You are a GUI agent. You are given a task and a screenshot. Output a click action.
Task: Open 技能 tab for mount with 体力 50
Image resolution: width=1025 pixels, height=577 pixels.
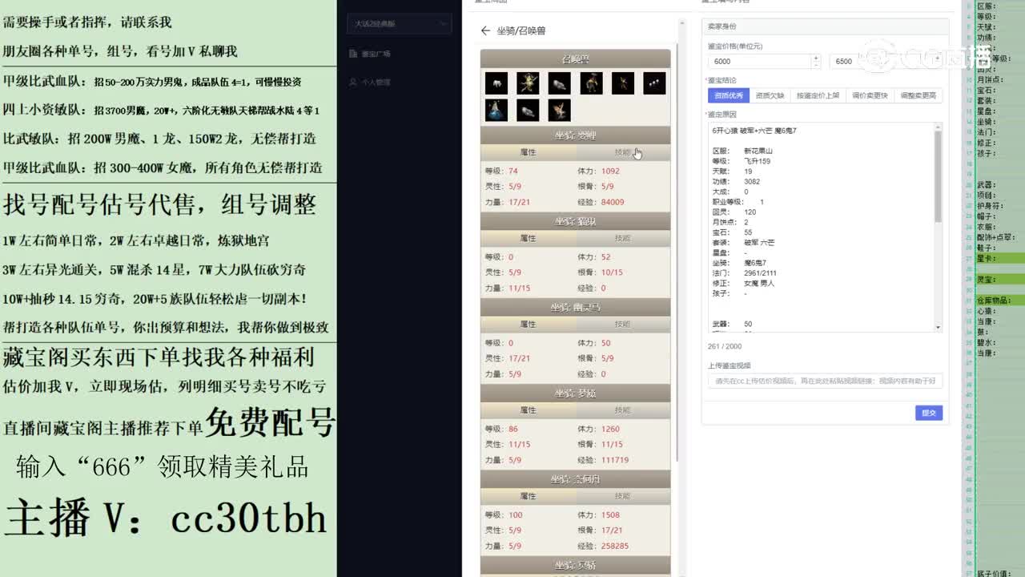(x=623, y=325)
